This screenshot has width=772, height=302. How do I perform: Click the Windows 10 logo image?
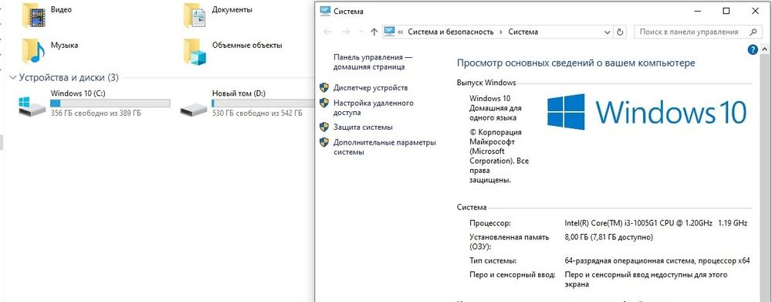647,112
